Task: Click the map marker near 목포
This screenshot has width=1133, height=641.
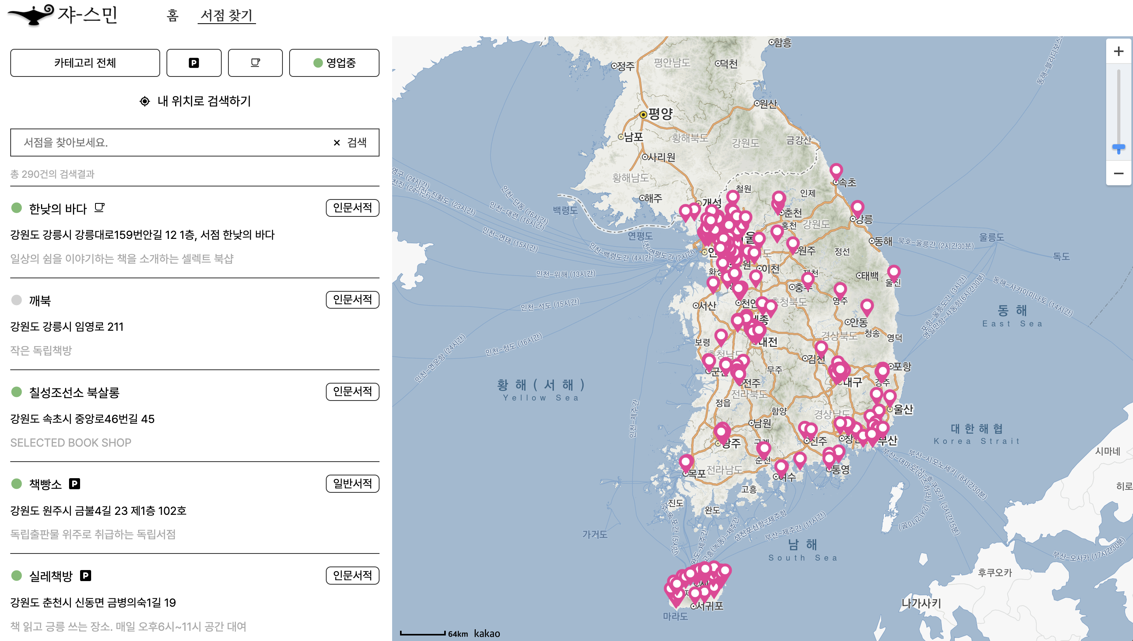Action: (x=686, y=464)
